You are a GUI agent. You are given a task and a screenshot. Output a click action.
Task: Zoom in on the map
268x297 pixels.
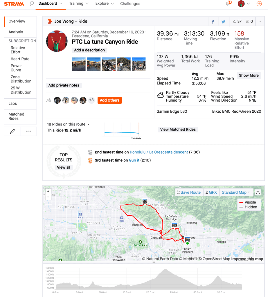click(48, 191)
